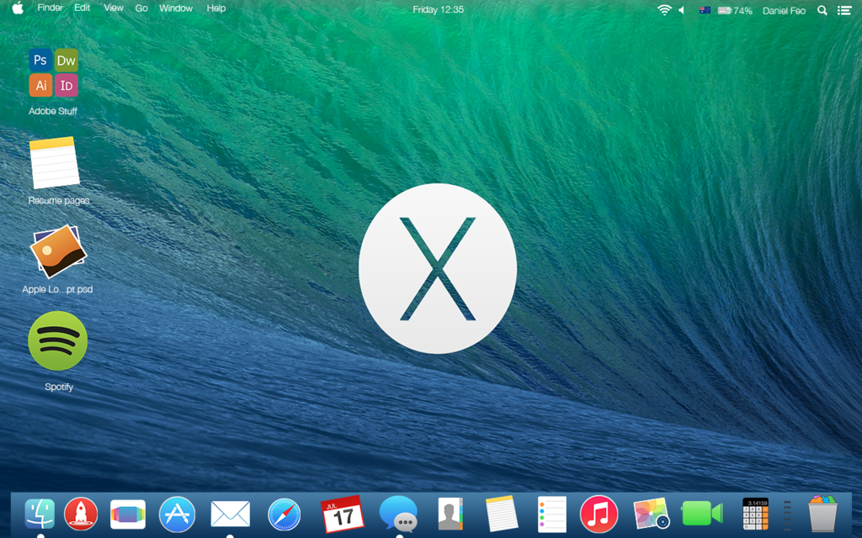This screenshot has height=538, width=862.
Task: Open the App Store dock icon
Action: pyautogui.click(x=177, y=514)
